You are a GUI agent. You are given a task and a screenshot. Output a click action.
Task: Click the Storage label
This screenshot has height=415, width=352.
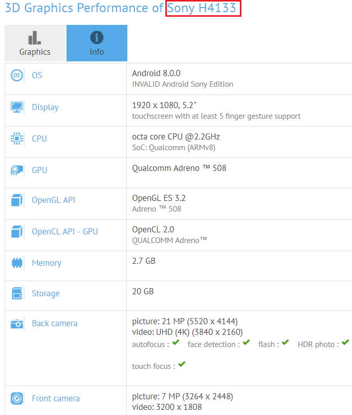(x=46, y=294)
